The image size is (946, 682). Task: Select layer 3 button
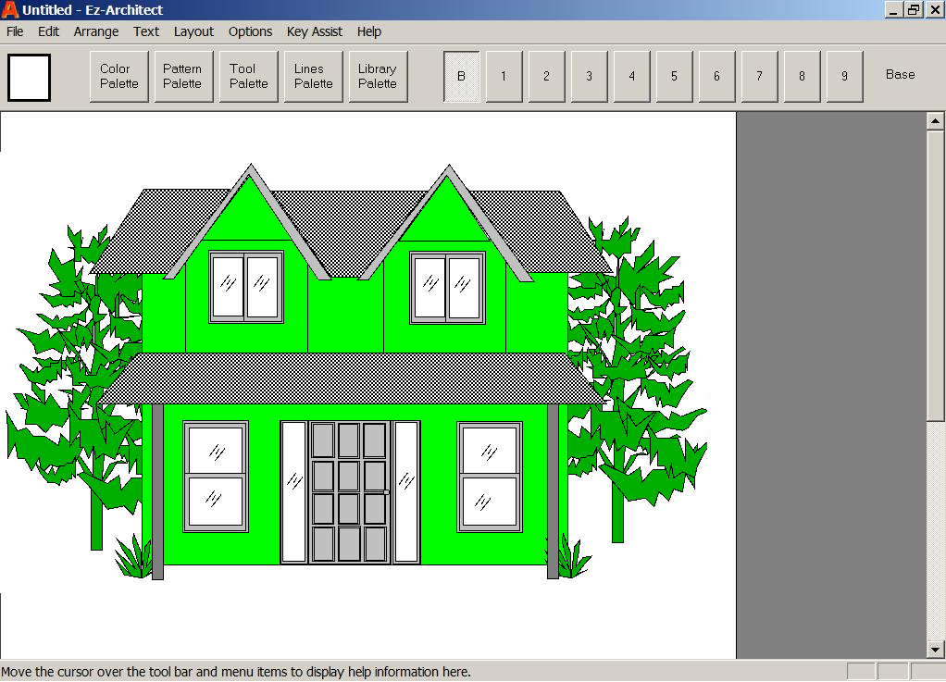589,76
